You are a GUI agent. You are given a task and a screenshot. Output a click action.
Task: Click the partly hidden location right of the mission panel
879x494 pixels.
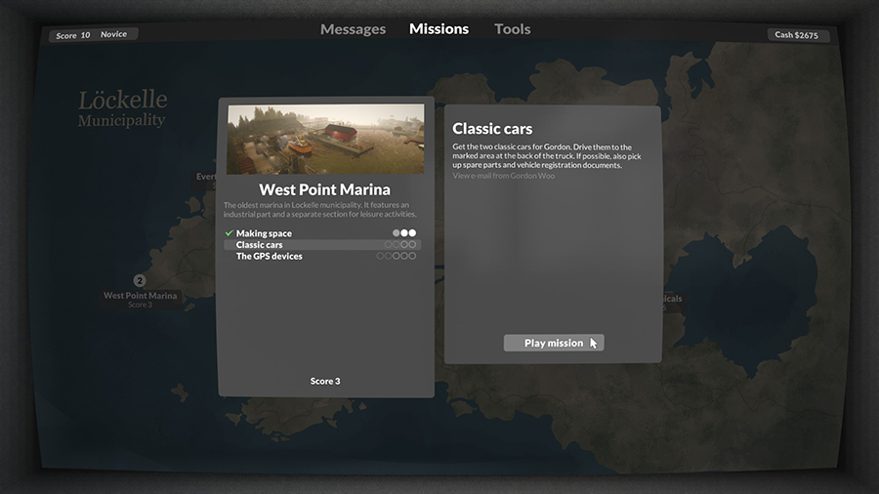click(672, 299)
